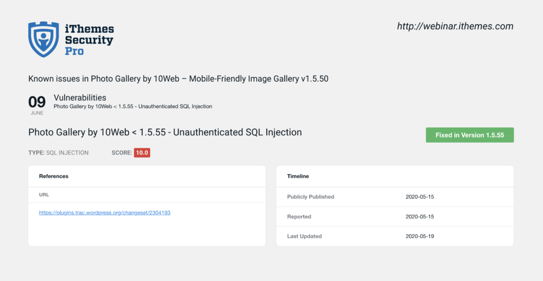Open the webinar.ithemes.com URL
The image size is (543, 281).
point(455,27)
